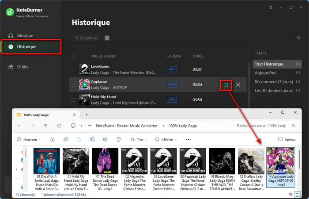Image resolution: width=309 pixels, height=199 pixels.
Task: Select the LoveGame song title
Action: pyautogui.click(x=100, y=66)
